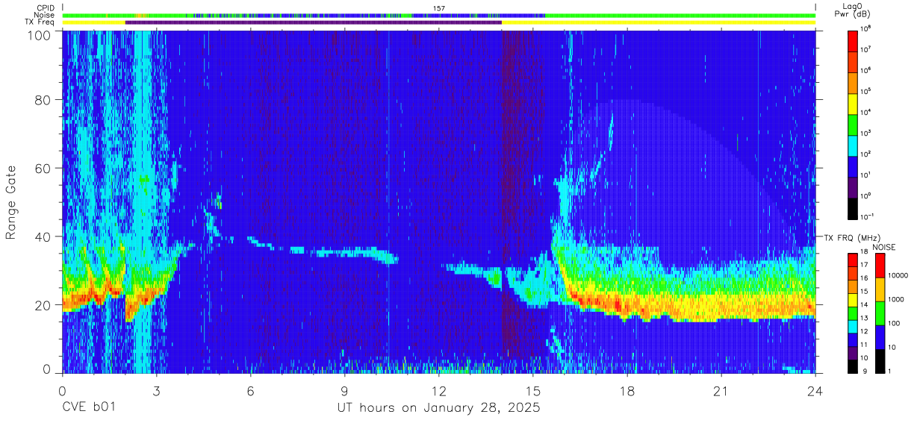
Task: Click the 100 tick on Range Gate axis
Action: [x=40, y=35]
